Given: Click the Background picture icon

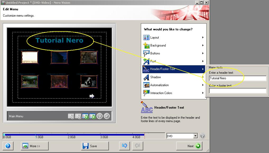Looking at the screenshot, I should (146, 45).
